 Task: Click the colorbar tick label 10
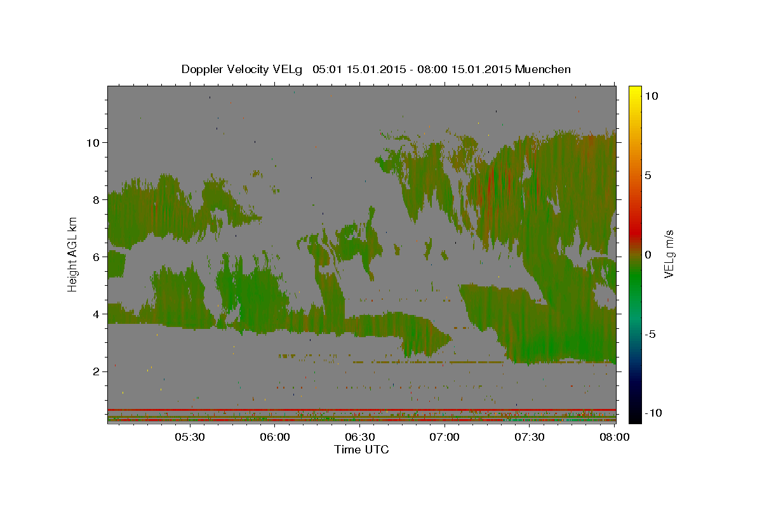[652, 96]
